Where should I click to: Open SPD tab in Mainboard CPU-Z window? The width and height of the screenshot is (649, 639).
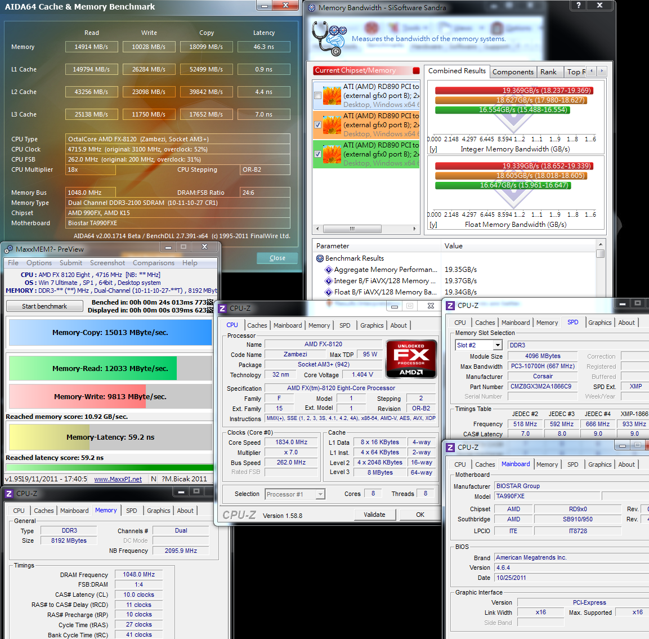(573, 464)
